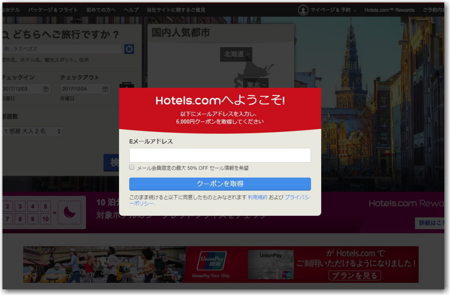Click プランを見る on UnionPay banner

point(355,276)
